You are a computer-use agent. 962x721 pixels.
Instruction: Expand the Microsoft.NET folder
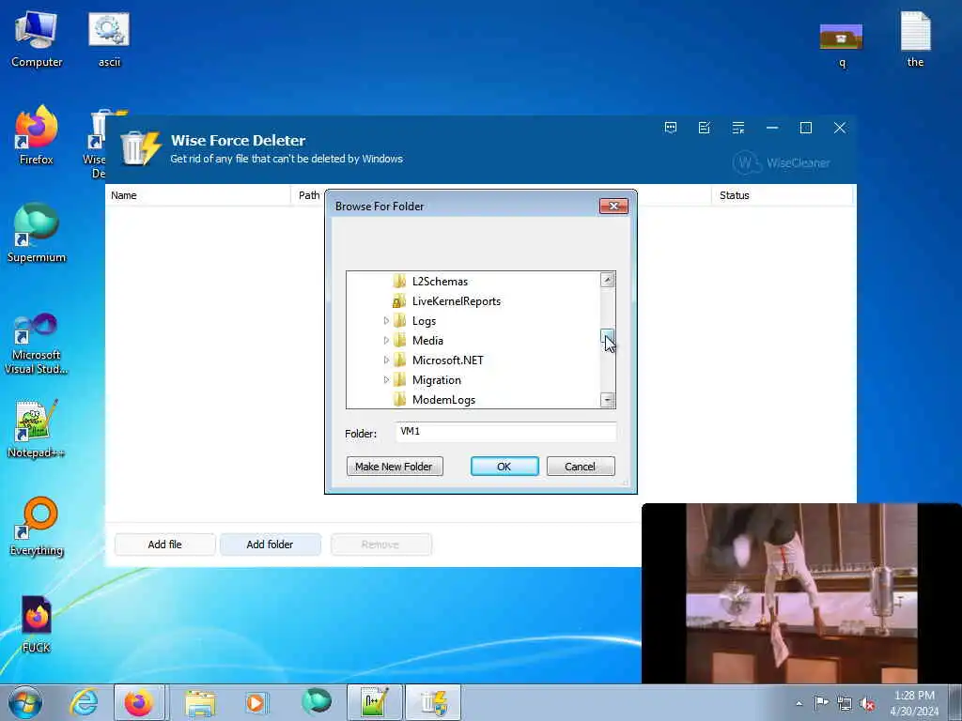386,360
